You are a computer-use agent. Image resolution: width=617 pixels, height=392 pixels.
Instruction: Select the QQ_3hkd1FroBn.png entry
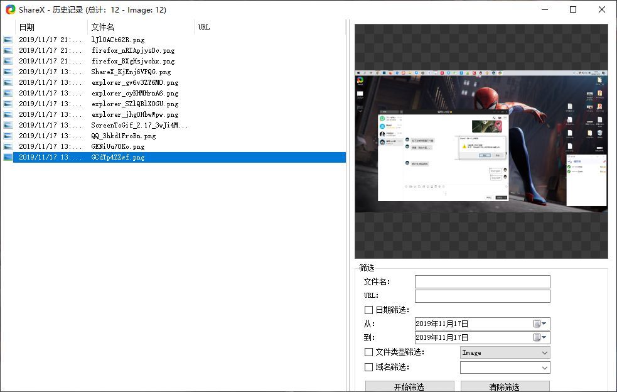124,136
